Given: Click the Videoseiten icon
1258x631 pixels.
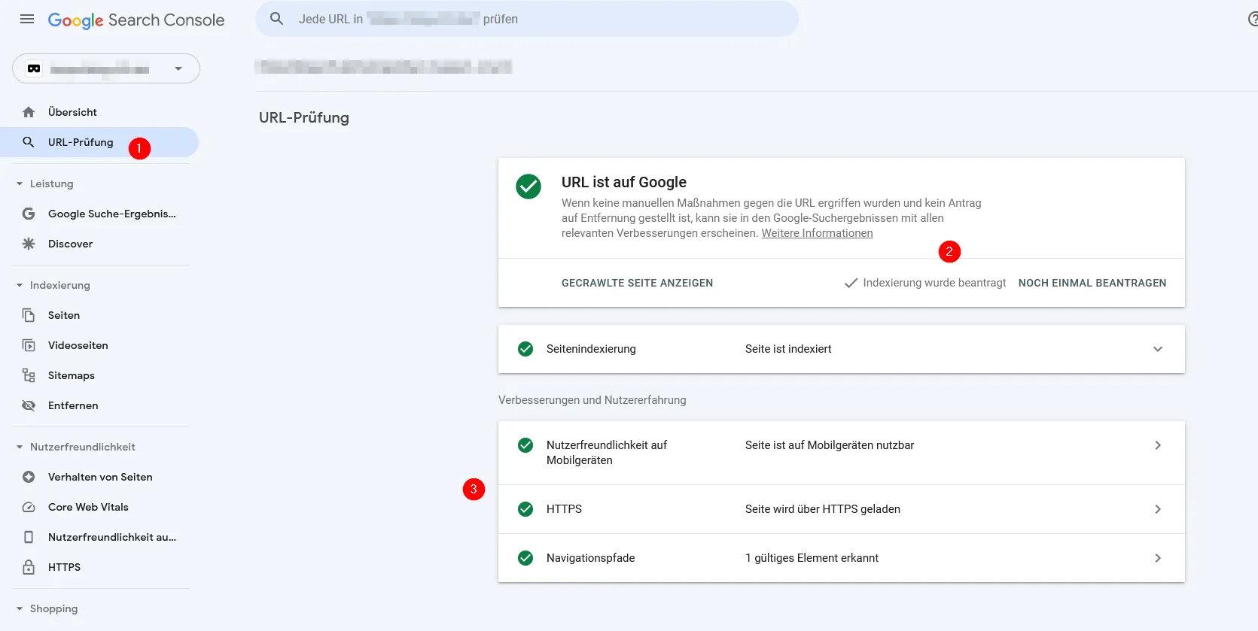Looking at the screenshot, I should (29, 345).
